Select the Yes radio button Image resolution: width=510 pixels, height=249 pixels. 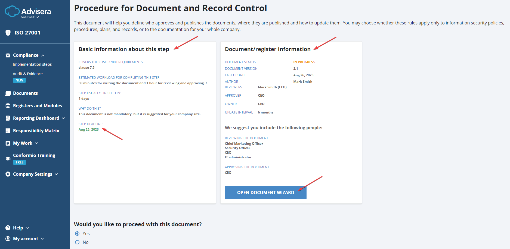(x=77, y=233)
